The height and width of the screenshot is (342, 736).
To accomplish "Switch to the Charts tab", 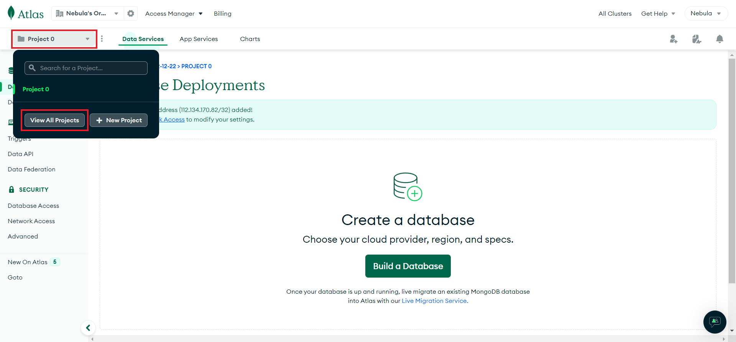I will click(250, 39).
